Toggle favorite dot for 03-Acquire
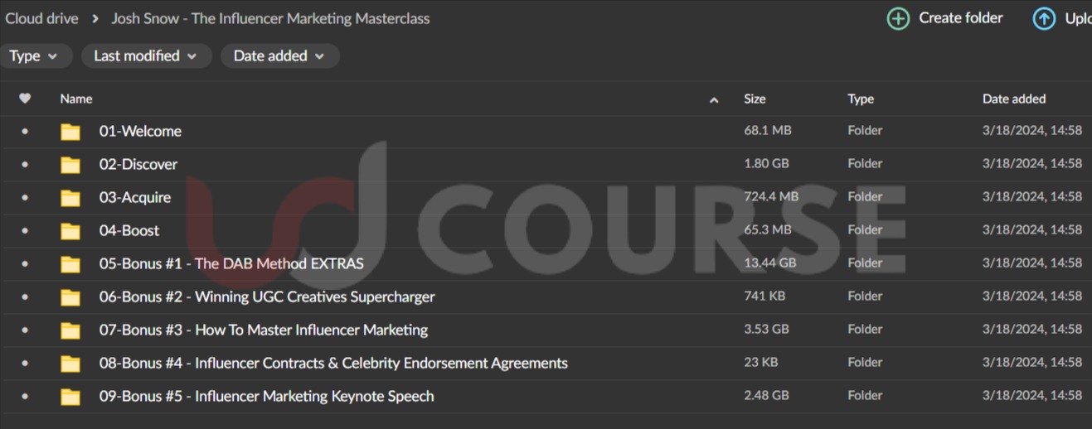Screen dimensions: 1092x429 click(25, 197)
